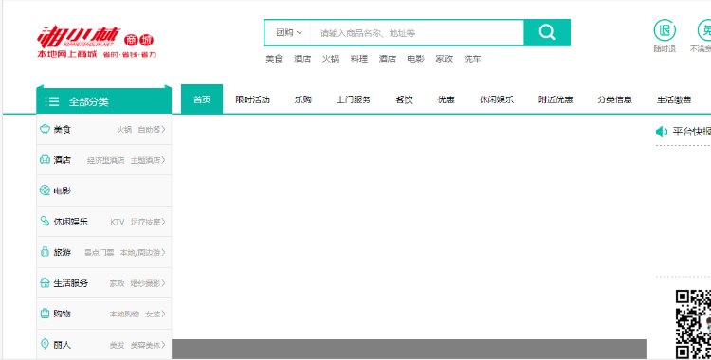This screenshot has height=360, width=711.
Task: Click the 平台快报 heading text
Action: click(x=691, y=132)
